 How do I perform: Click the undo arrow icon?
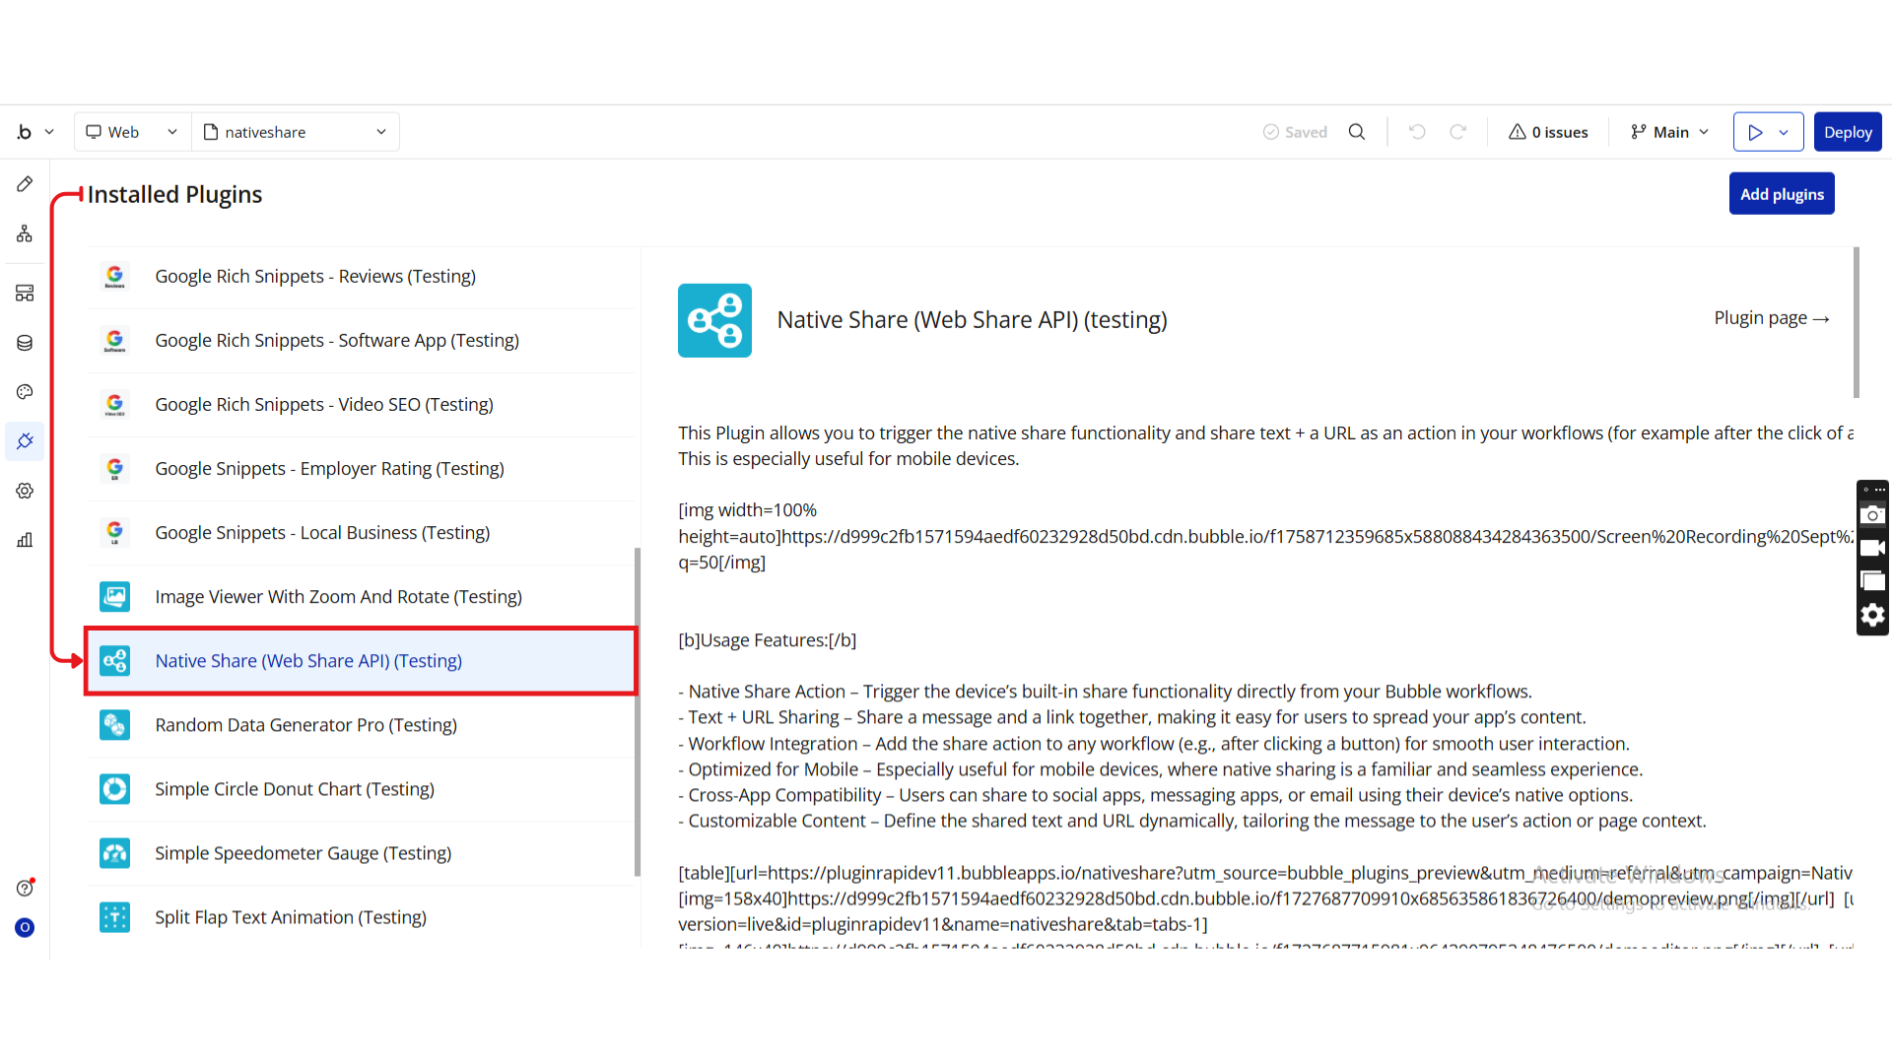click(1417, 132)
